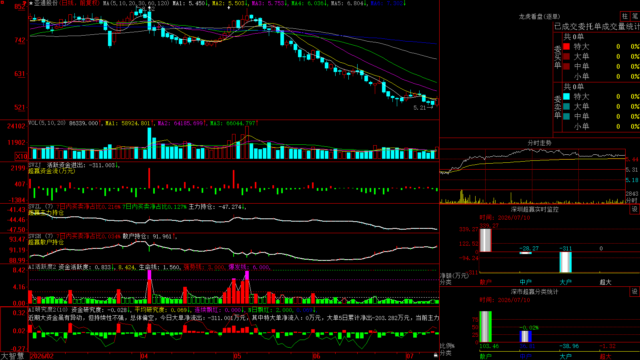
Task: Click 超大 axis label in 深圳超赢实时监控
Action: 606,282
